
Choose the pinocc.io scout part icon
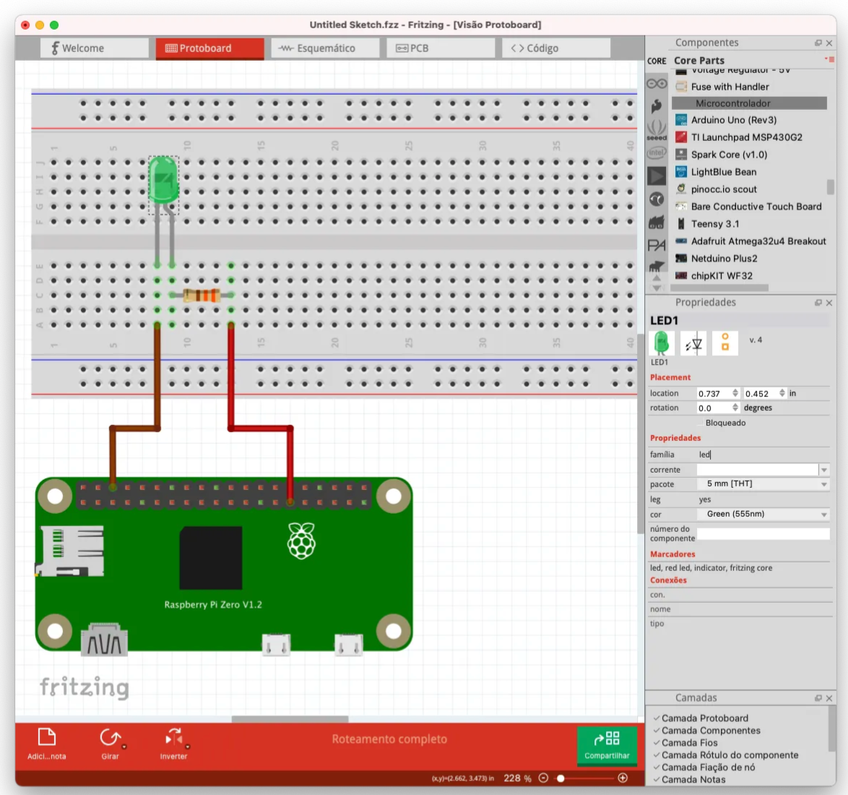pyautogui.click(x=681, y=189)
